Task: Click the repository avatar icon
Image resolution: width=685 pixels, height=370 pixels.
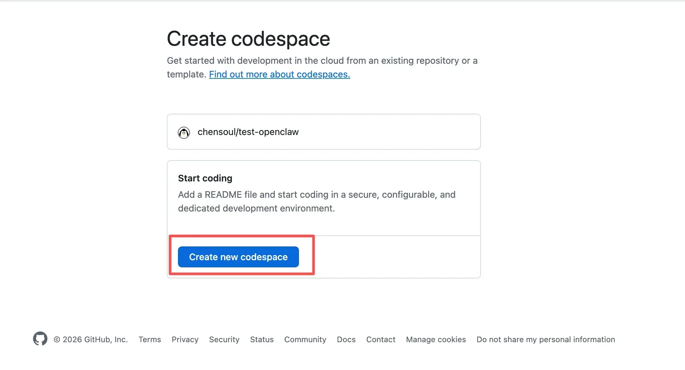Action: pyautogui.click(x=183, y=132)
